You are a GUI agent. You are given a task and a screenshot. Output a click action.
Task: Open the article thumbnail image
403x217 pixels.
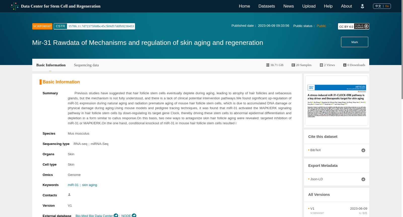[x=337, y=101]
